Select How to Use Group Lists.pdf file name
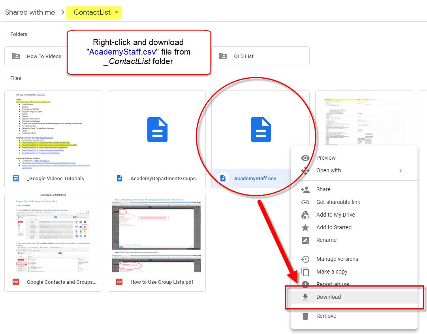This screenshot has height=334, width=427. coord(162,282)
